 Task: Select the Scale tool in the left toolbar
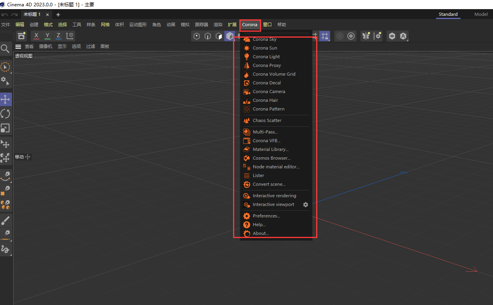6,128
